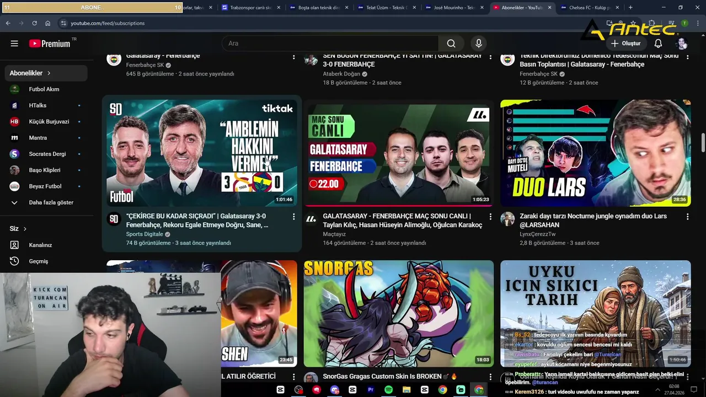
Task: Open the Abonelikler section header
Action: tap(46, 73)
